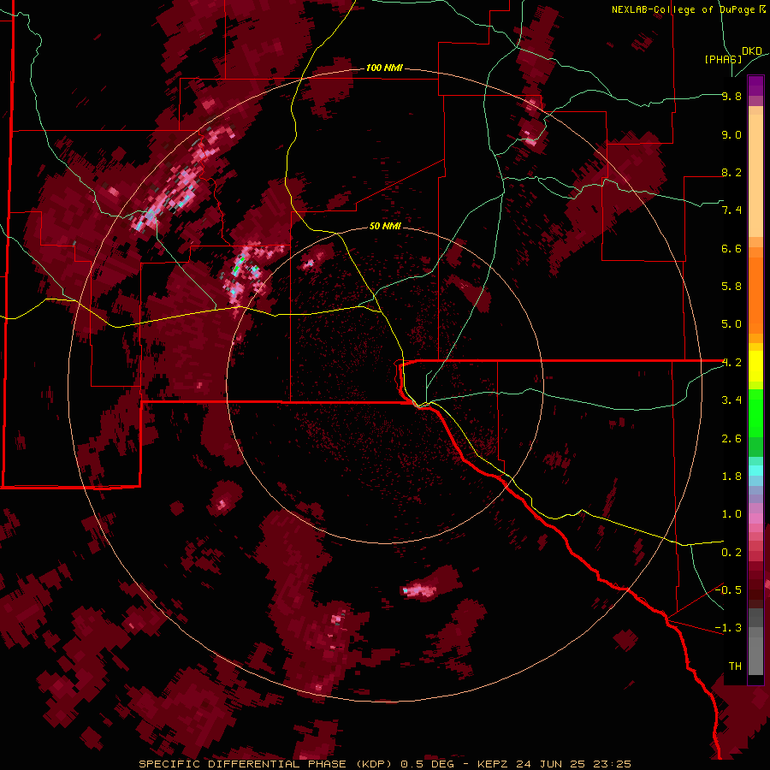770x770 pixels.
Task: Click the 7.4 value on color scale
Action: point(731,210)
